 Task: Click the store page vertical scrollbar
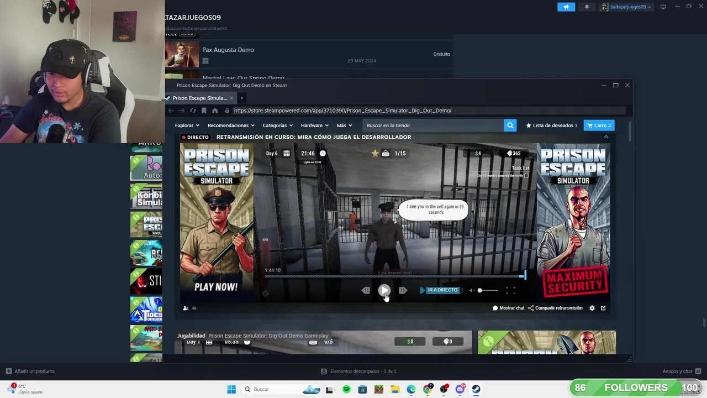tap(629, 131)
